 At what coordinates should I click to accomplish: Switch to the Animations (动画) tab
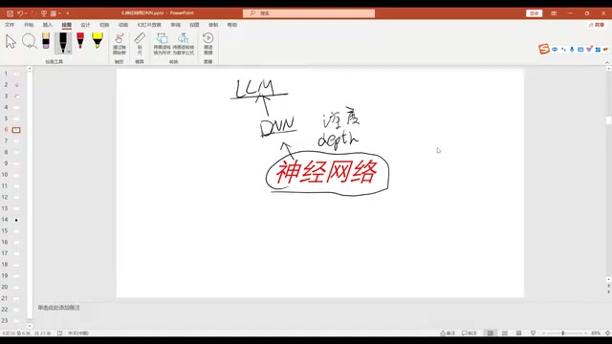(123, 25)
